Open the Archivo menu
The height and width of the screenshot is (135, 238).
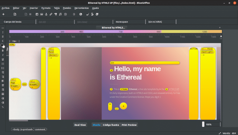tap(6, 8)
